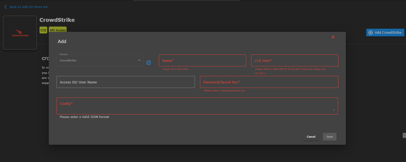Click the Save button

(x=330, y=137)
